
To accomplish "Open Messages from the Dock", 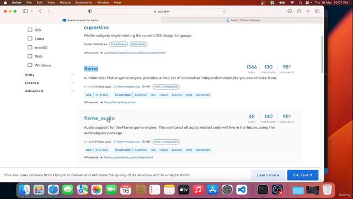I will (x=68, y=190).
